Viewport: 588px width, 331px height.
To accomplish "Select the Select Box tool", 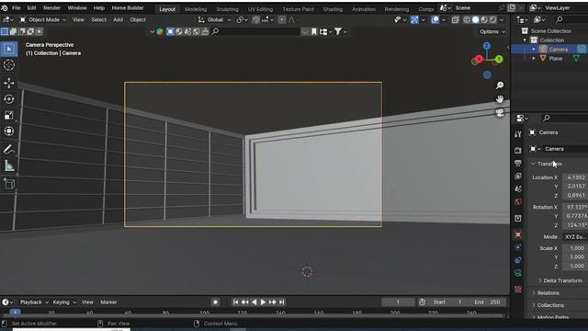I will coord(9,49).
